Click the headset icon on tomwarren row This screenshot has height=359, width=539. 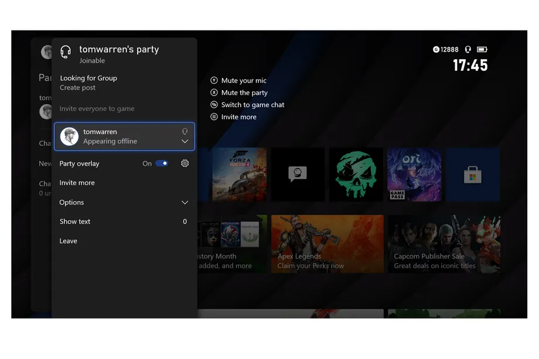point(185,131)
